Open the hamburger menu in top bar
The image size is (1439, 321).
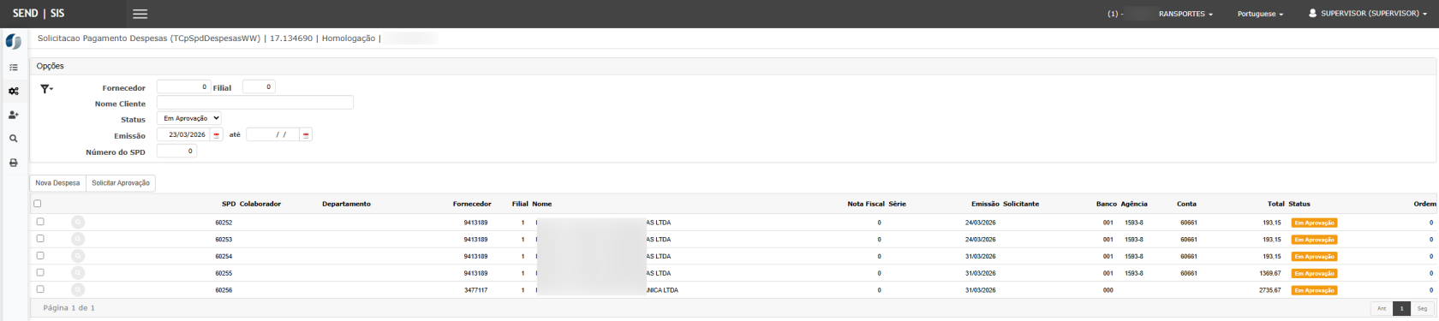coord(140,14)
